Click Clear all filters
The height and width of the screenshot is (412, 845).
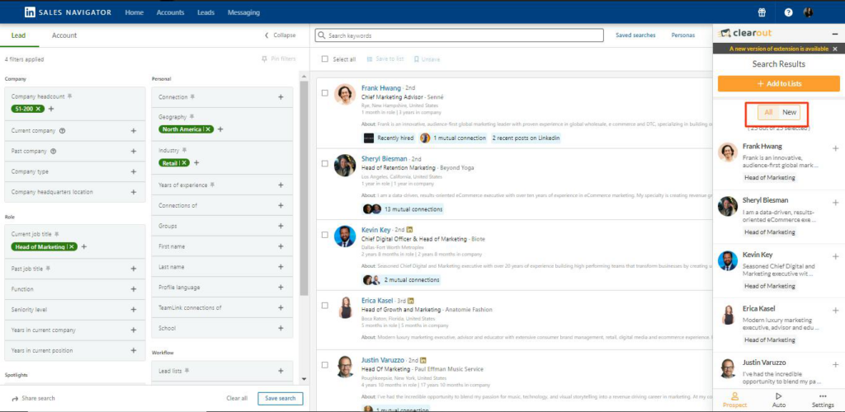237,399
